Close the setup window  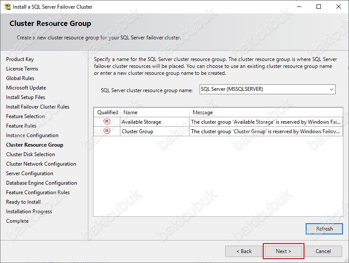[339, 6]
